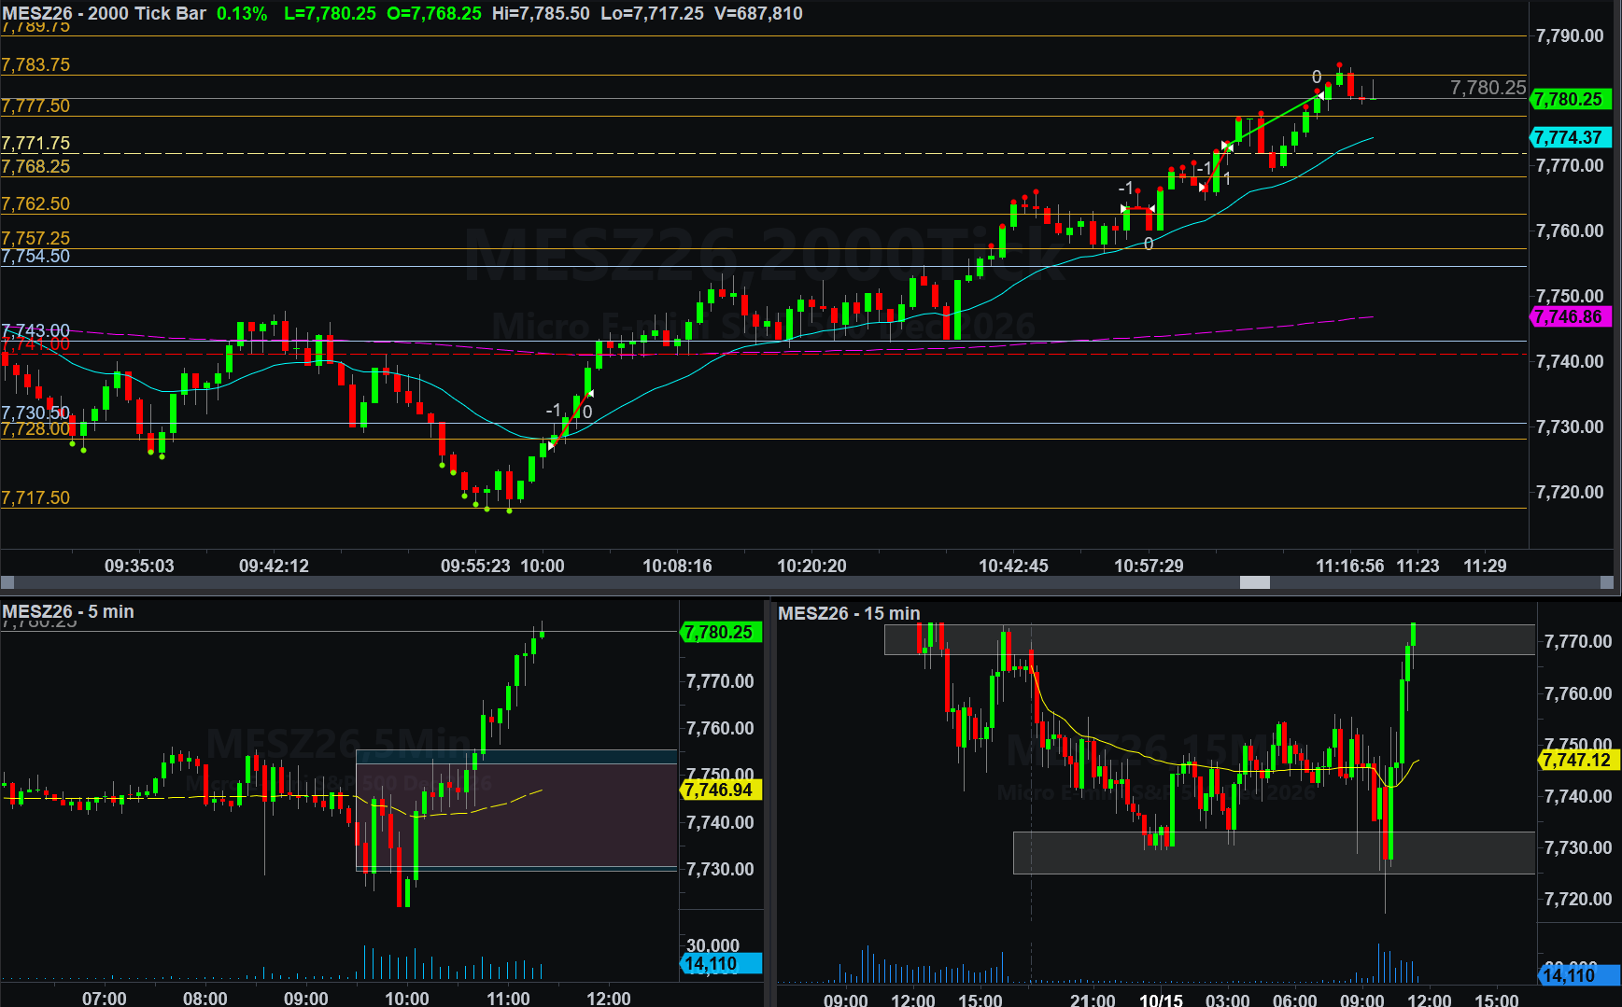
Task: Click the Hi=7,785.50 high value in header
Action: (x=542, y=13)
